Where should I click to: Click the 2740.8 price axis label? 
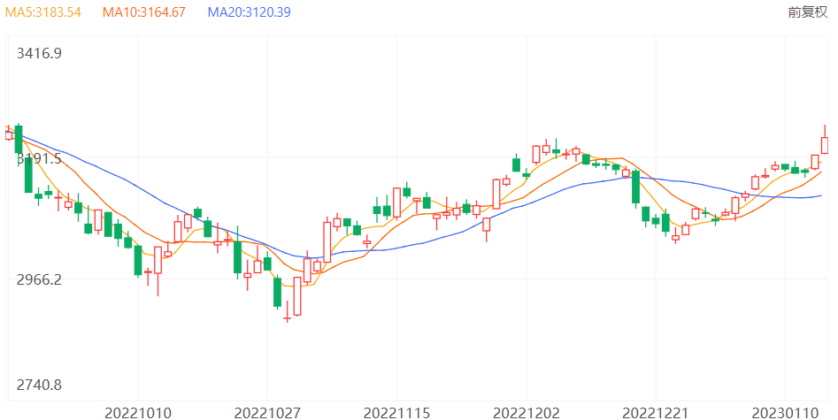point(39,385)
